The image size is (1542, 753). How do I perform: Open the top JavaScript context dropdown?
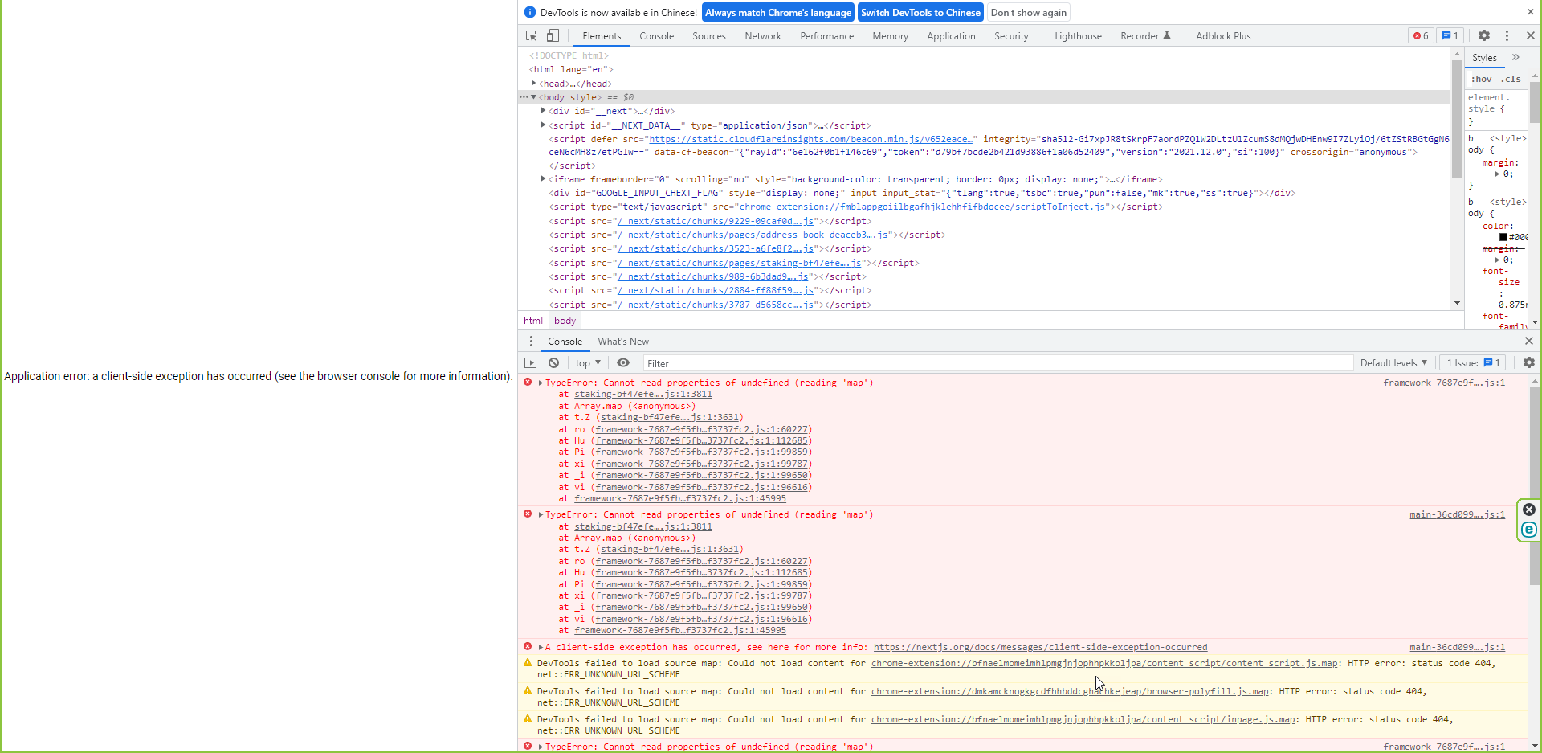[588, 363]
